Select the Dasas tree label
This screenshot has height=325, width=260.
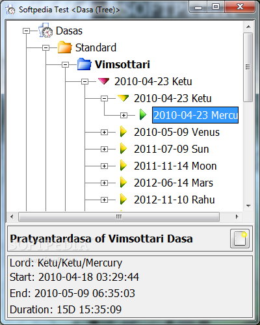[x=69, y=31]
